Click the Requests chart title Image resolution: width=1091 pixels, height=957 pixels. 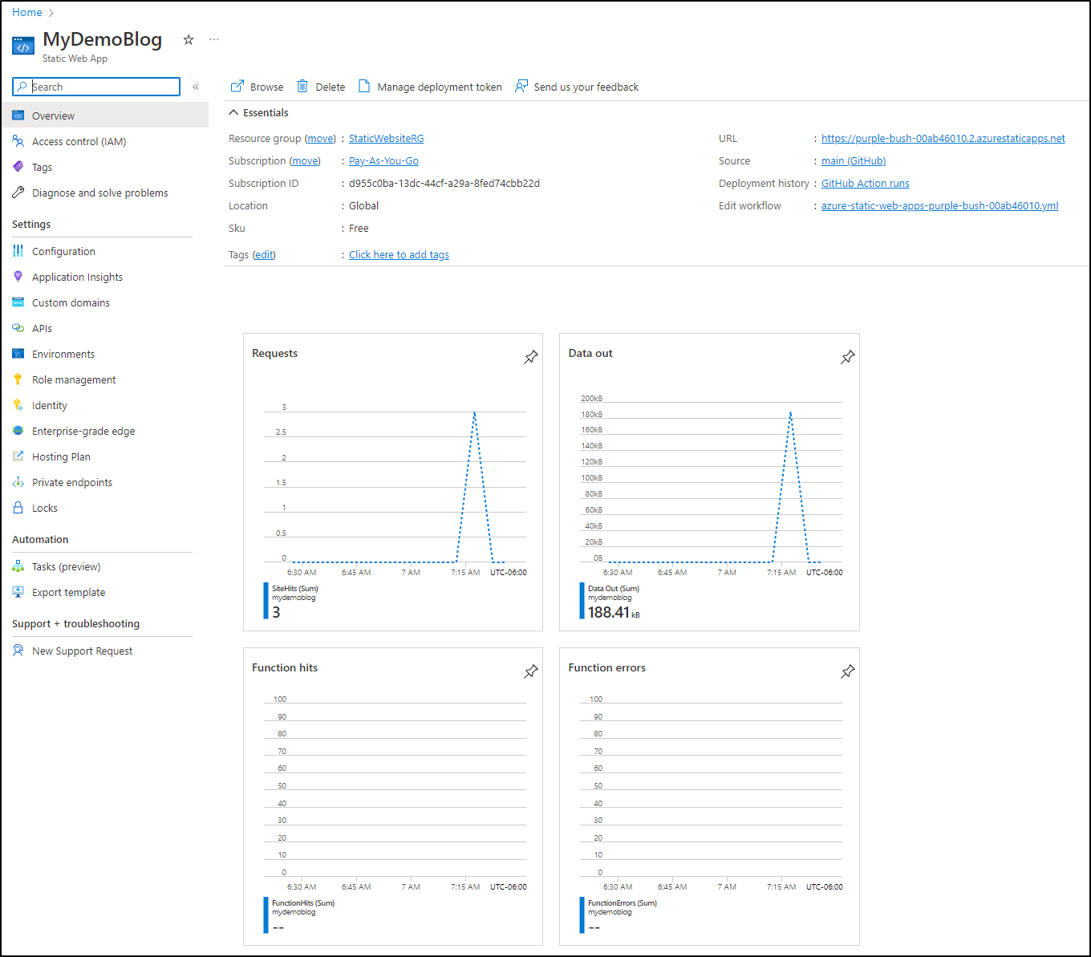pos(274,354)
